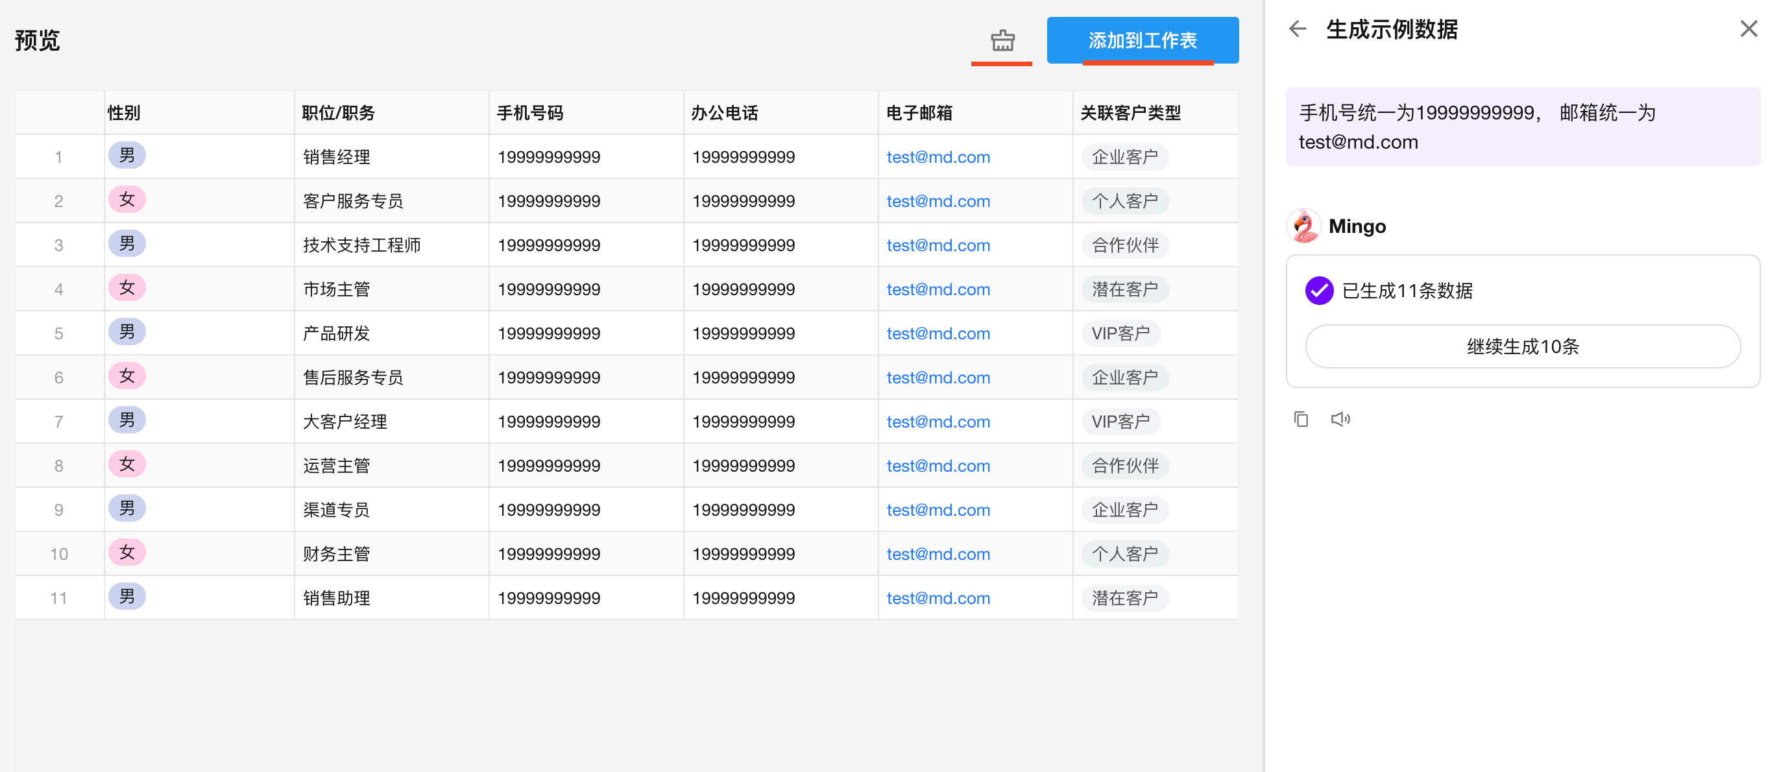Close the 生成示例数据 side panel
The width and height of the screenshot is (1779, 772).
[1748, 29]
